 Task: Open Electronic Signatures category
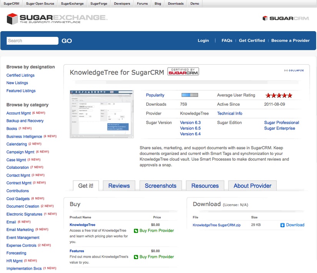(x=24, y=214)
